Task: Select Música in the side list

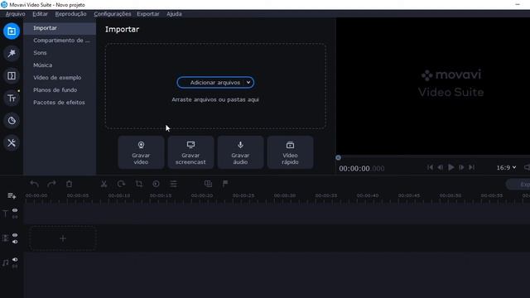Action: coord(60,65)
